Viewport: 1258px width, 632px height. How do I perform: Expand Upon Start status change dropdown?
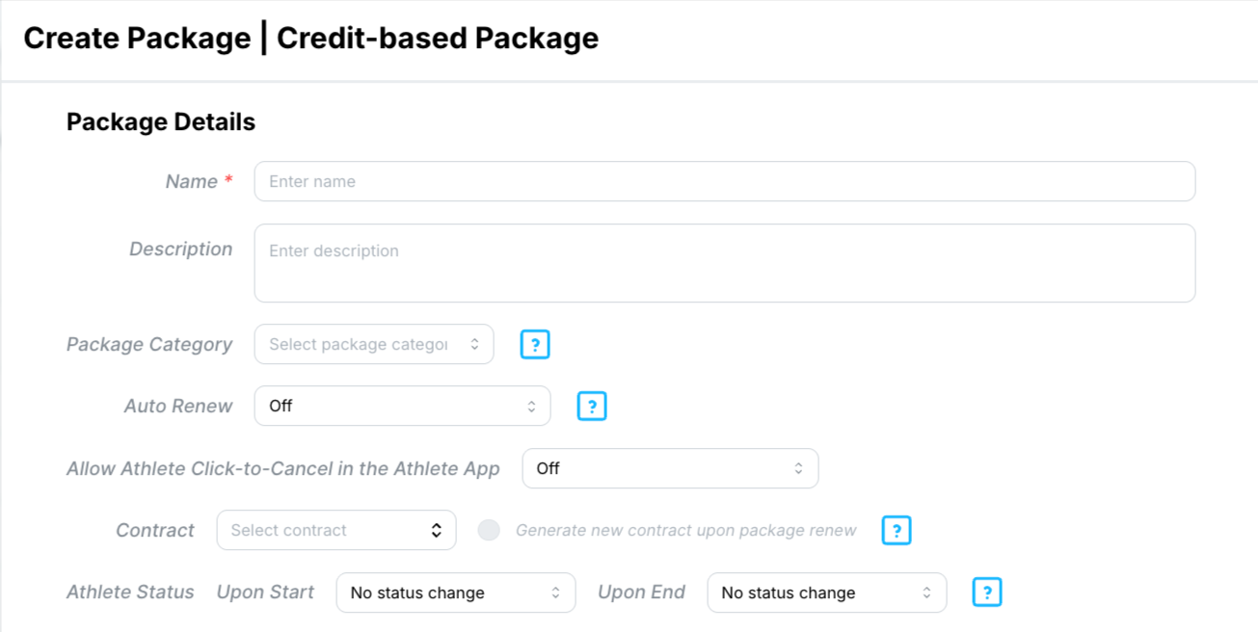[456, 592]
